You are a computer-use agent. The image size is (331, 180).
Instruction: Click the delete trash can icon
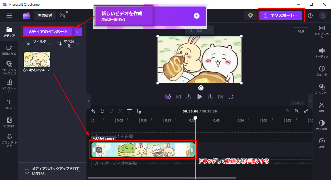(130, 111)
